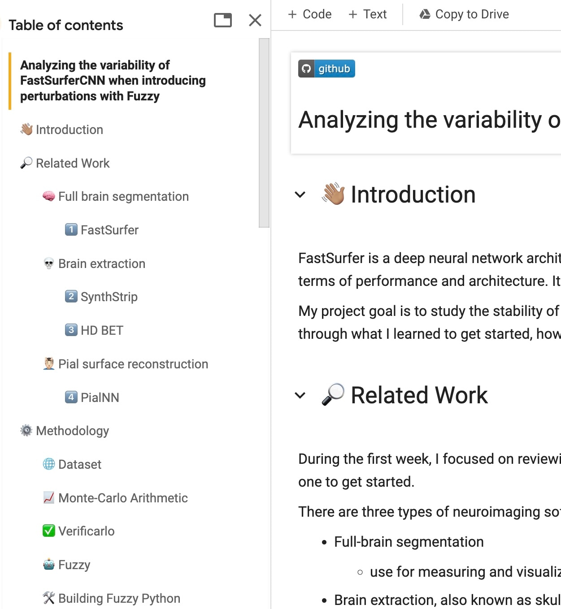
Task: Select Full brain segmentation entry
Action: [x=123, y=196]
